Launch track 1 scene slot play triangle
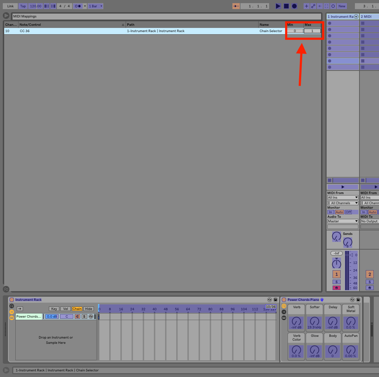Viewport: 379px width, 377px height. coord(343,187)
